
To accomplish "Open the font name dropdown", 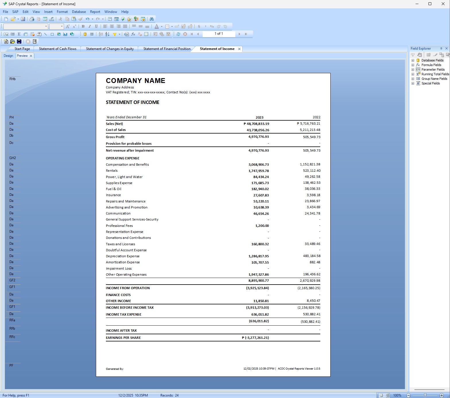I will [46, 26].
